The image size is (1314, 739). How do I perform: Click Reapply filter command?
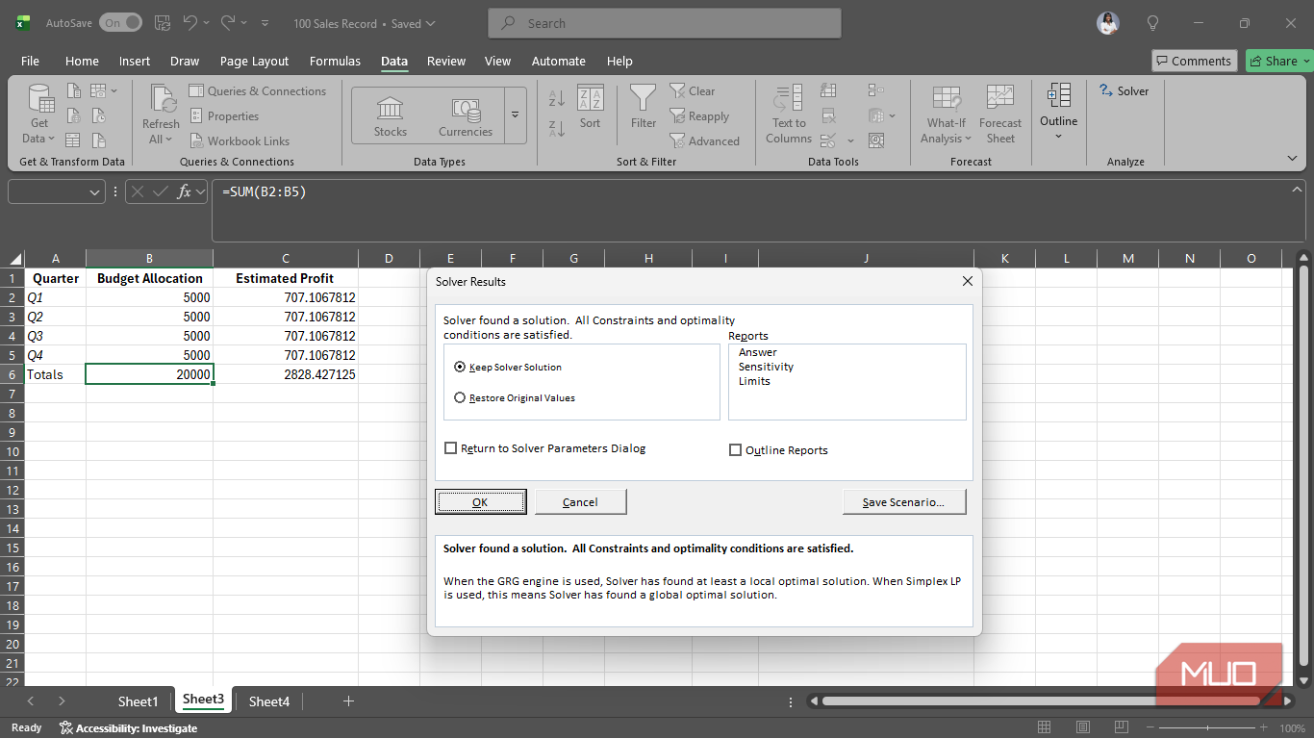[699, 116]
